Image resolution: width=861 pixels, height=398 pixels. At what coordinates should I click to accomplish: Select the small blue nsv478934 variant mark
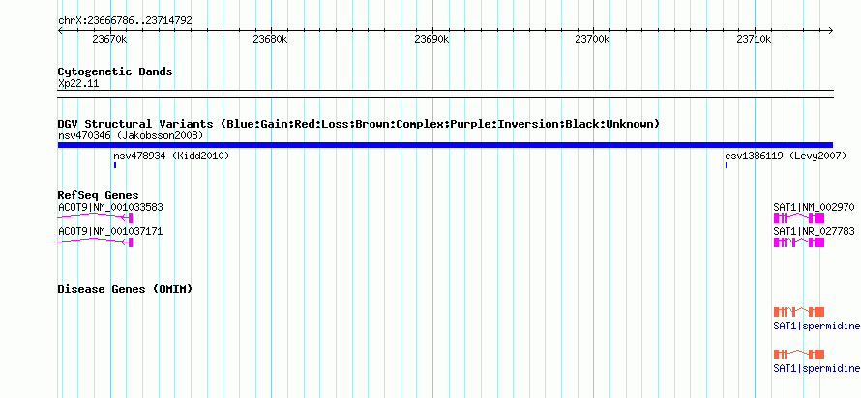tap(115, 165)
